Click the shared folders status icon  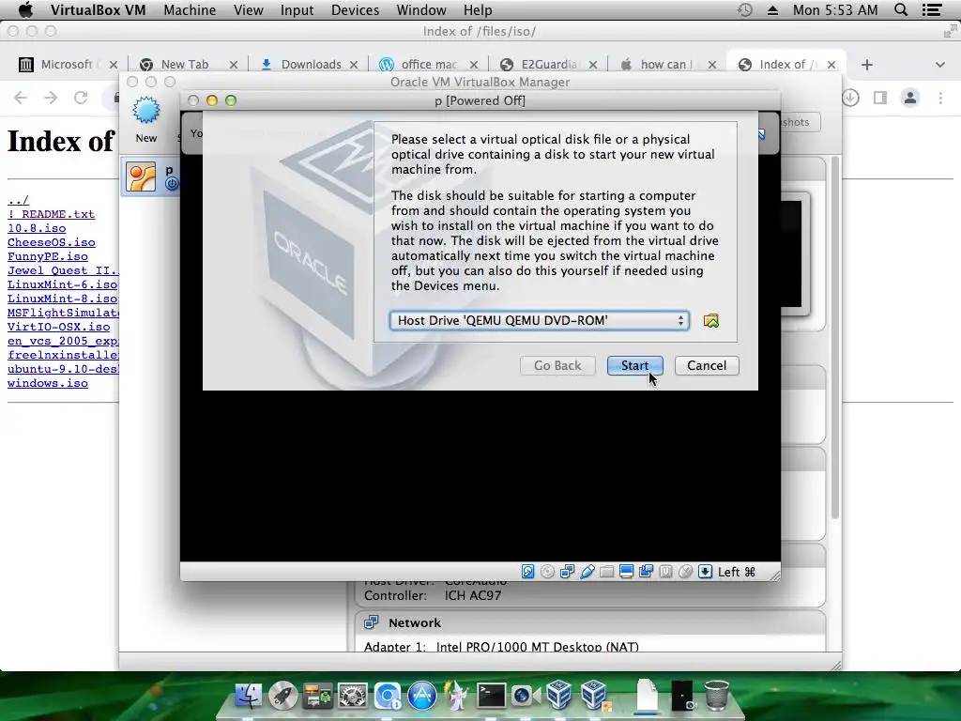607,572
